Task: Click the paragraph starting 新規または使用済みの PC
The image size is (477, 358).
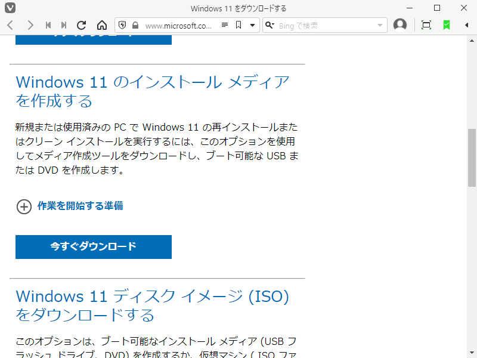Action: (157, 148)
